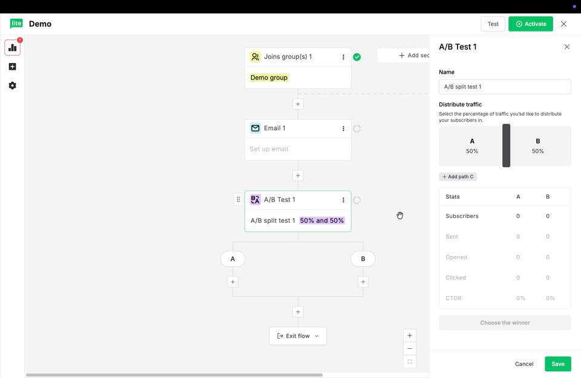Zoom in the workflow canvas
This screenshot has width=581, height=378.
coord(410,336)
